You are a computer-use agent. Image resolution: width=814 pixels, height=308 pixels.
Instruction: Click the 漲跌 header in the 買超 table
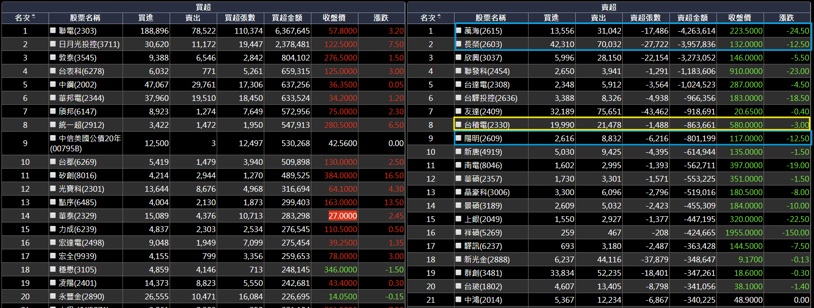click(381, 18)
